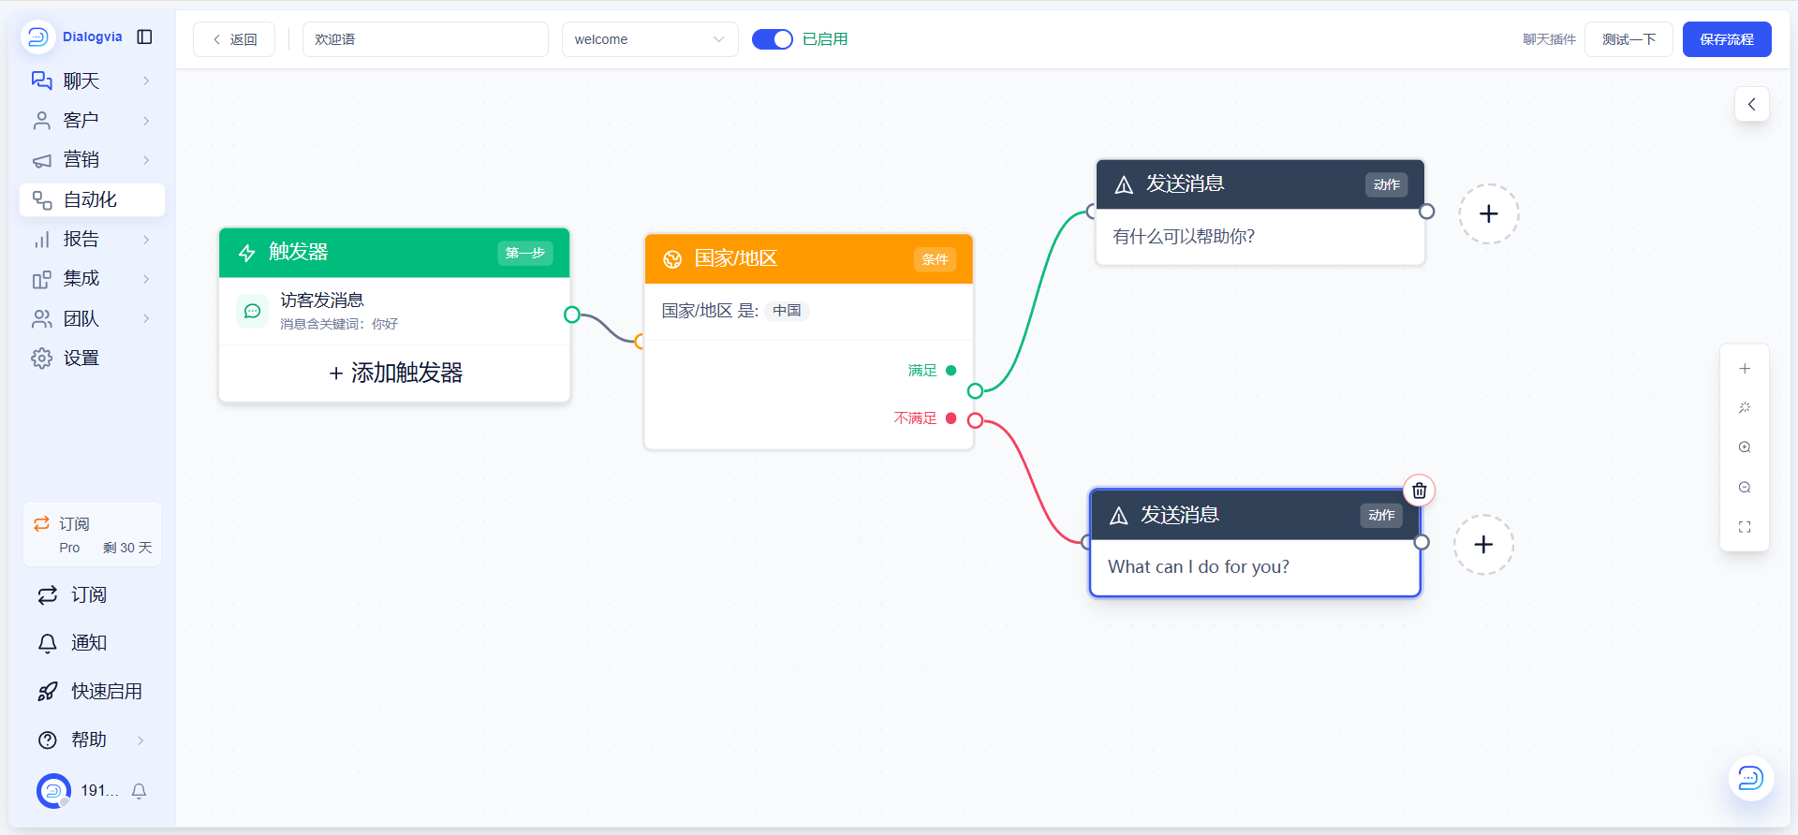Click the bell icon beside the user avatar
Viewport: 1798px width, 835px height.
(x=139, y=791)
